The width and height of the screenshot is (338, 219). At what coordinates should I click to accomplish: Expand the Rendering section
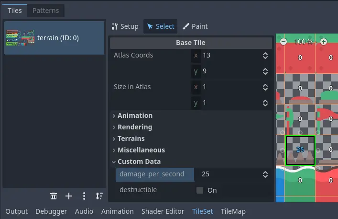(x=134, y=127)
